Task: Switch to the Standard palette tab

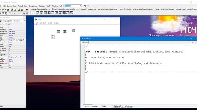Action: pyautogui.click(x=34, y=9)
